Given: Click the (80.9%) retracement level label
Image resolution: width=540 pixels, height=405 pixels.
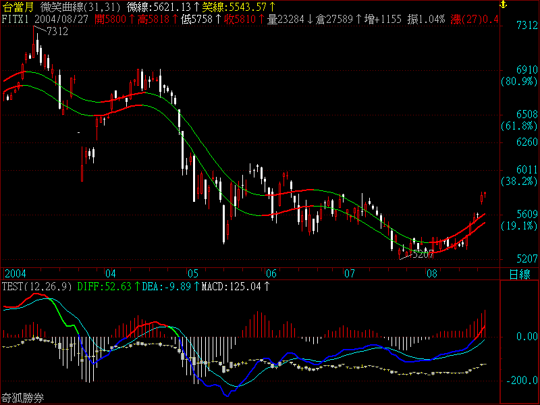Looking at the screenshot, I should click(x=519, y=82).
